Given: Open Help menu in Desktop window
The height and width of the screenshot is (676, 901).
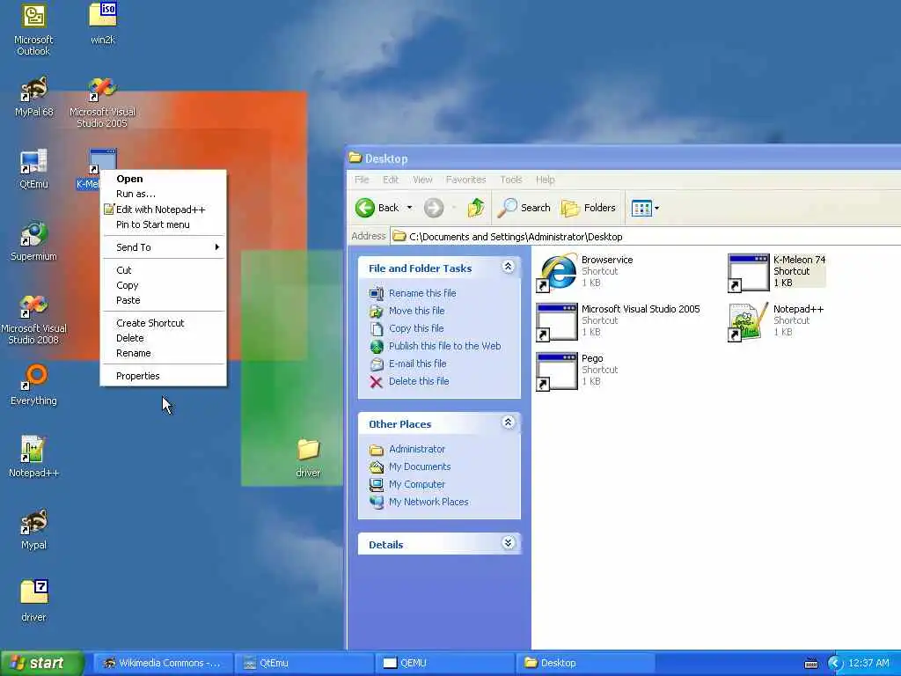Looking at the screenshot, I should [x=546, y=180].
